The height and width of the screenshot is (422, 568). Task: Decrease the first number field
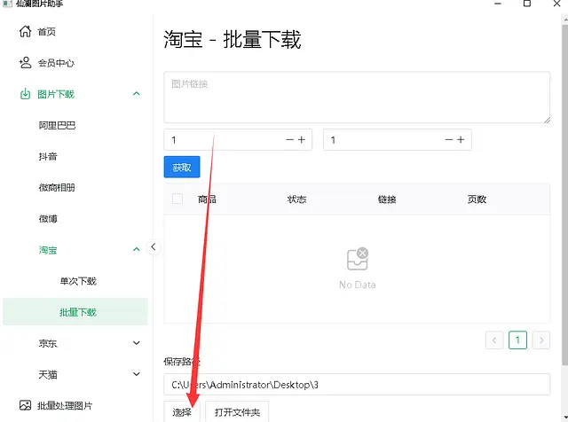pyautogui.click(x=289, y=139)
